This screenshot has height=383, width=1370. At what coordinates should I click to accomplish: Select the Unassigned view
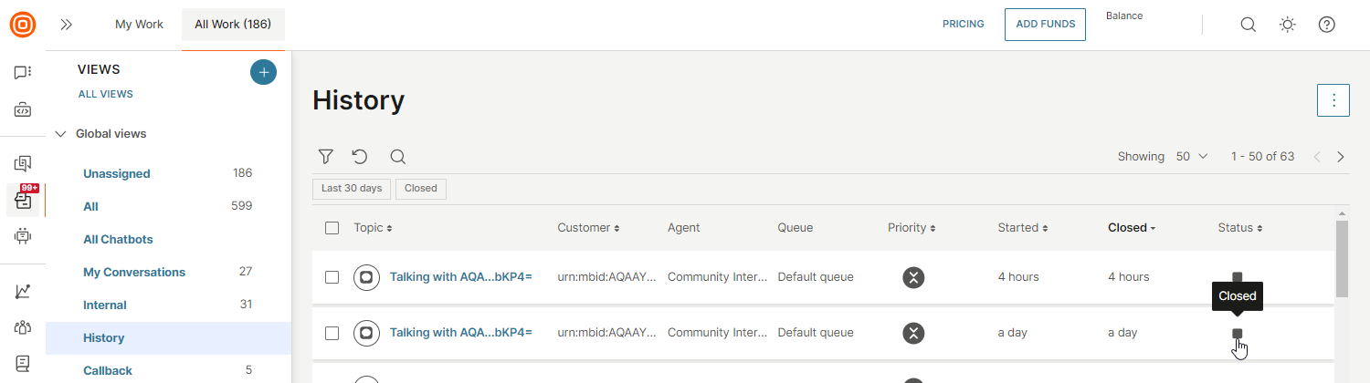(x=117, y=173)
